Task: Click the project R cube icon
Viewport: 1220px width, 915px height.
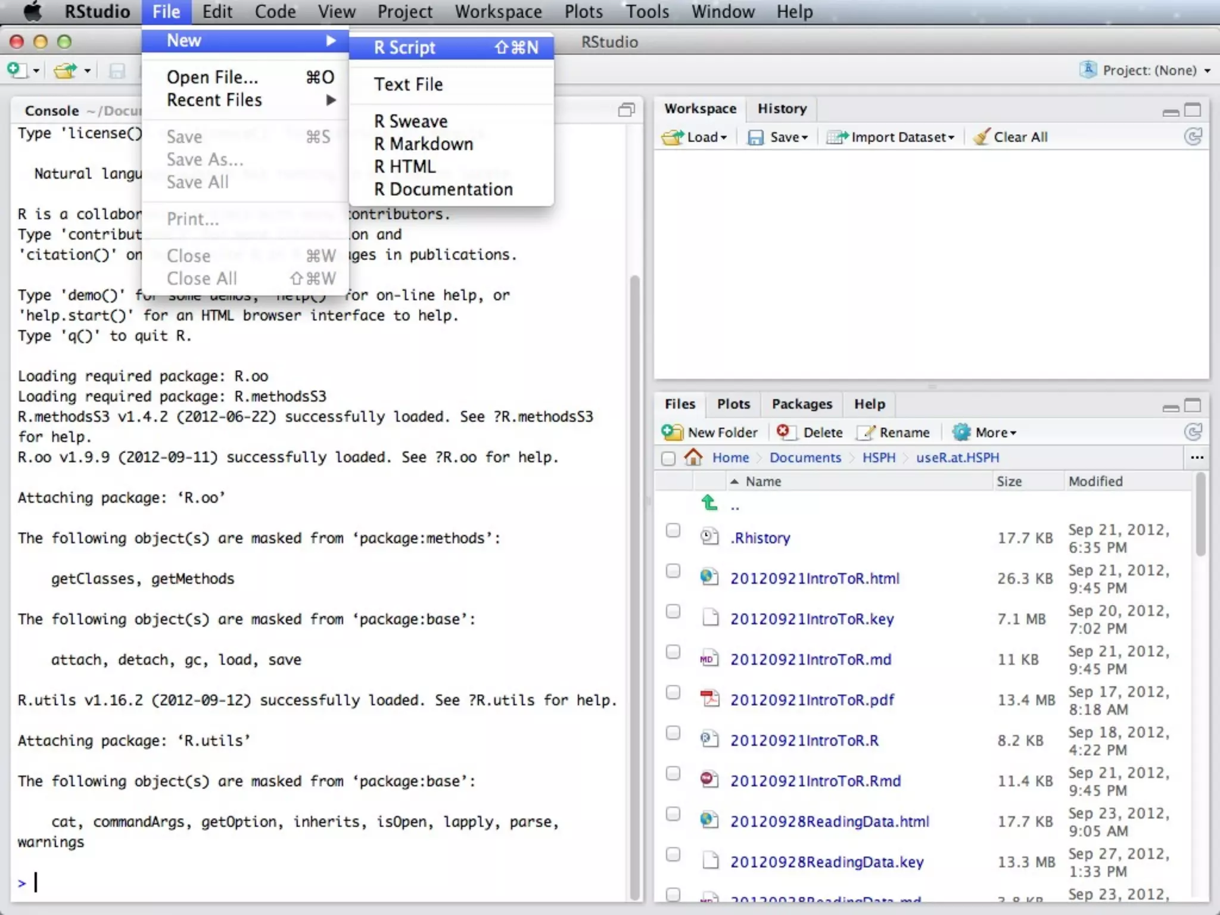Action: pos(1088,70)
